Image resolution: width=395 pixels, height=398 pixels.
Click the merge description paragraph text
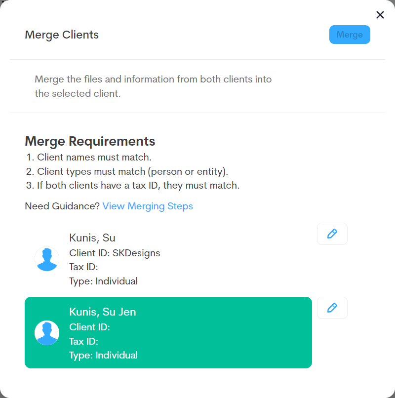click(153, 86)
